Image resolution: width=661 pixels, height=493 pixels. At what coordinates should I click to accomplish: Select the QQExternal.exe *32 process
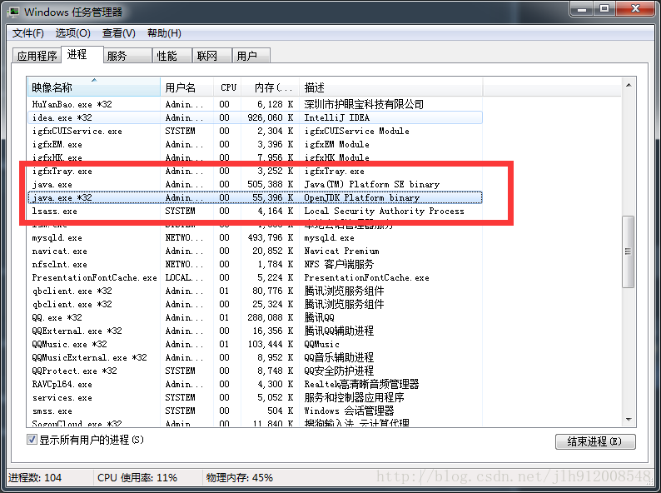click(255, 331)
